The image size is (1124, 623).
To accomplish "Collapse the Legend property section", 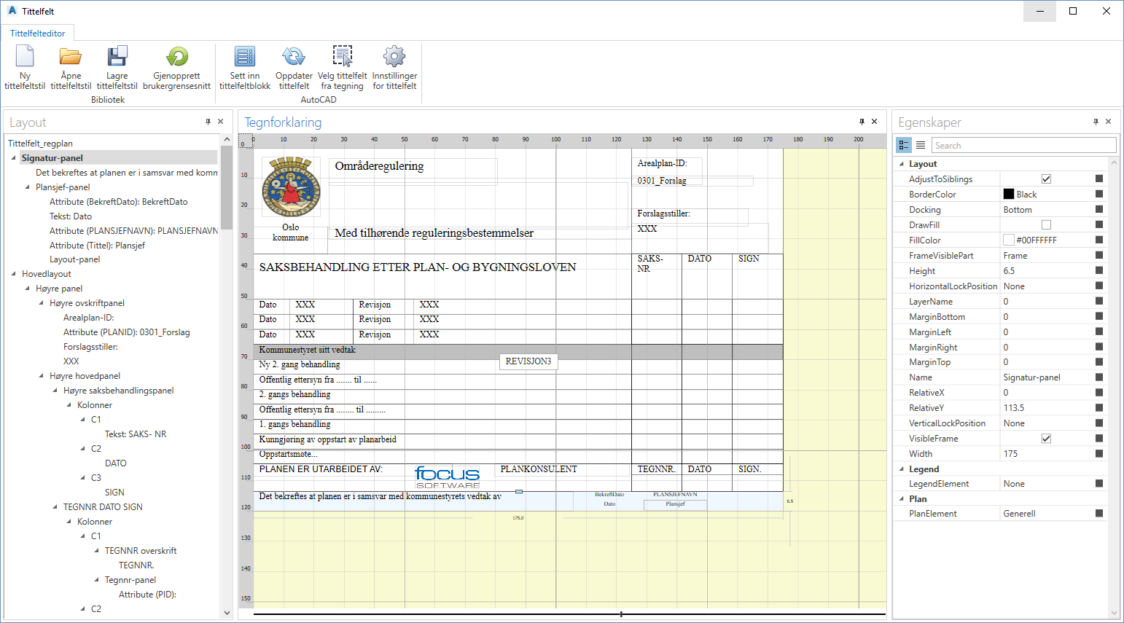I will coord(902,469).
